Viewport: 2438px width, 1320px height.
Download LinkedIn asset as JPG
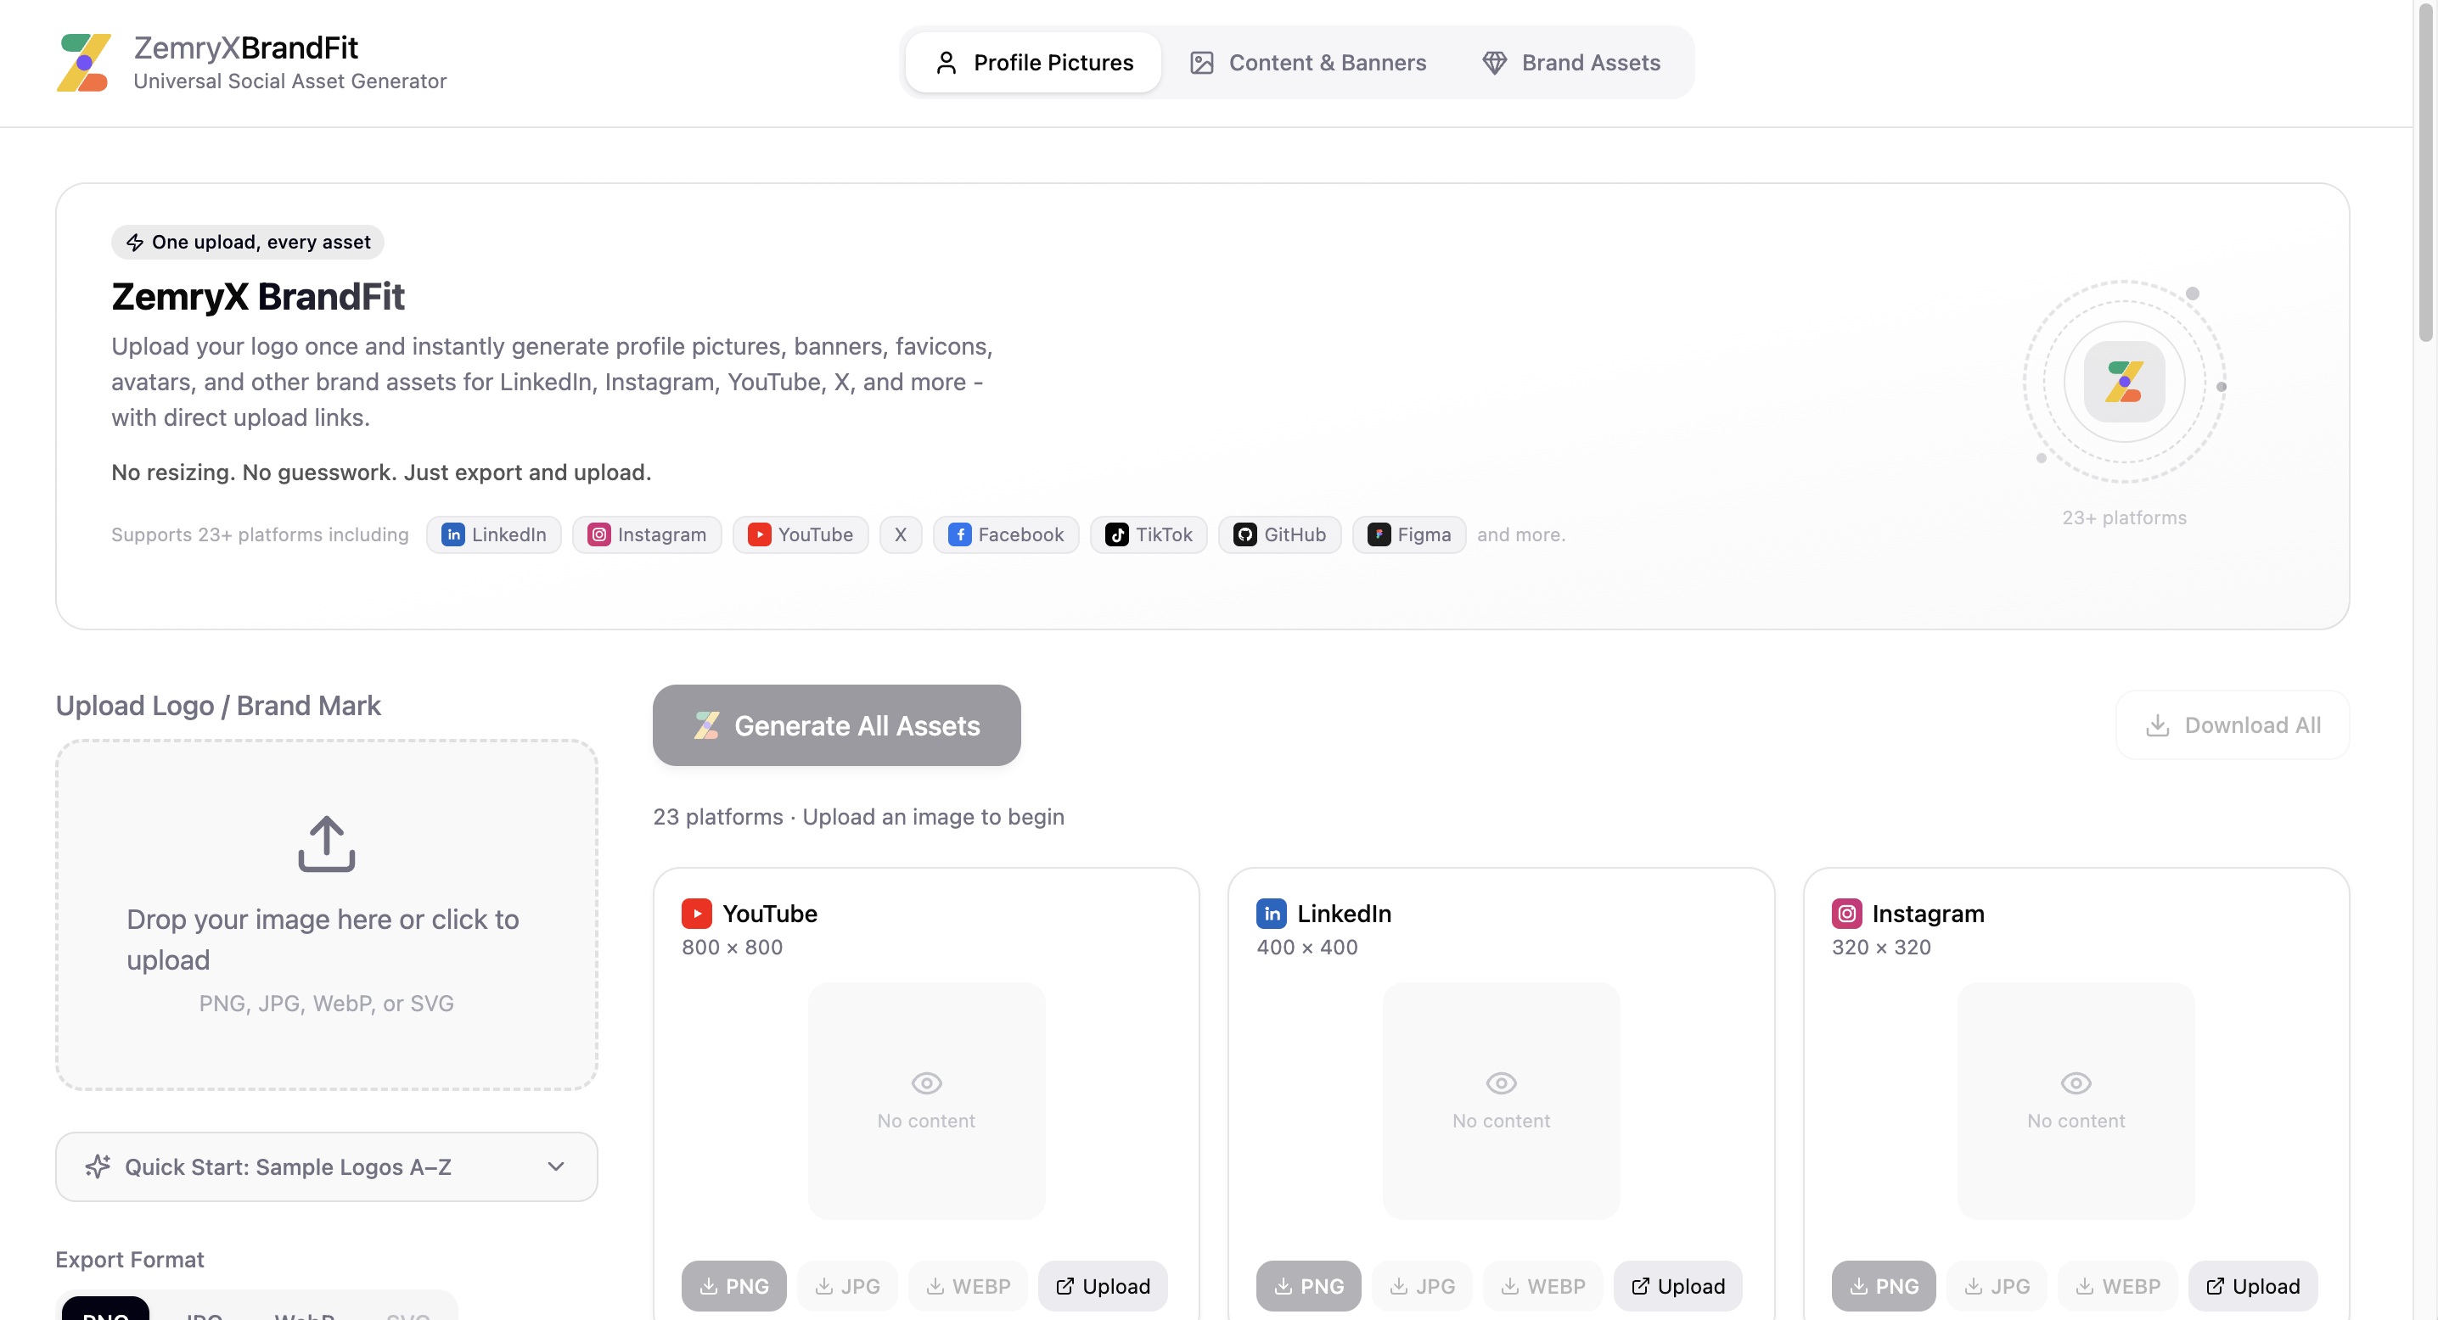click(1422, 1286)
